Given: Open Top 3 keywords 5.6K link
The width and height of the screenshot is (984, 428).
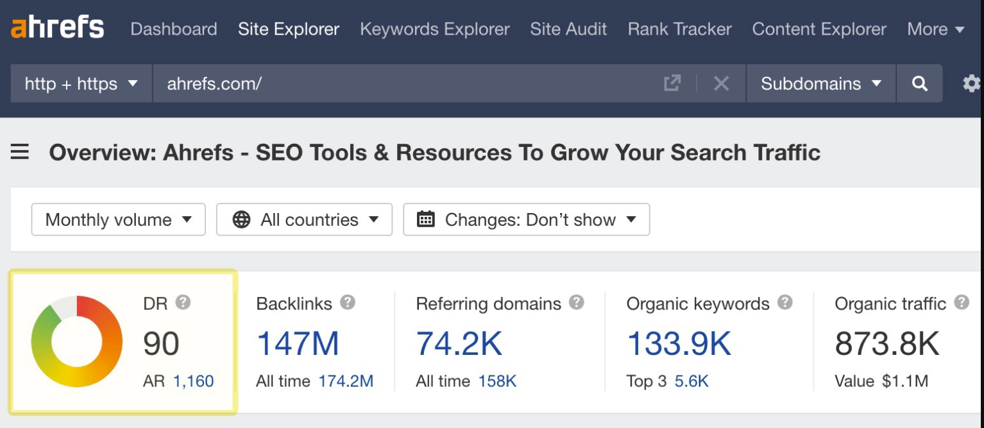Looking at the screenshot, I should (x=691, y=381).
